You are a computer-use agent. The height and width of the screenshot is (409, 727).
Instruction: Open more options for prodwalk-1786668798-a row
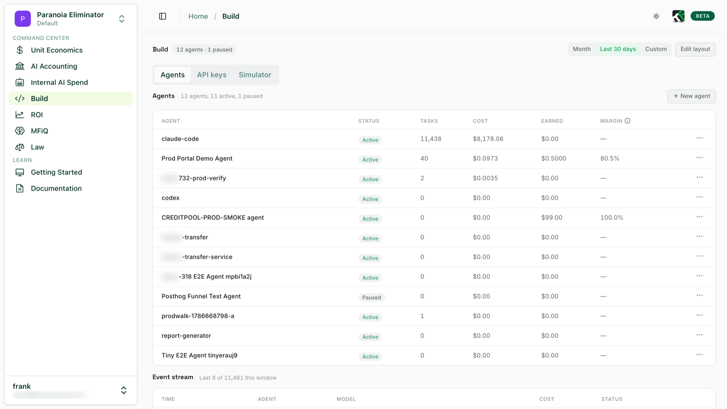700,316
